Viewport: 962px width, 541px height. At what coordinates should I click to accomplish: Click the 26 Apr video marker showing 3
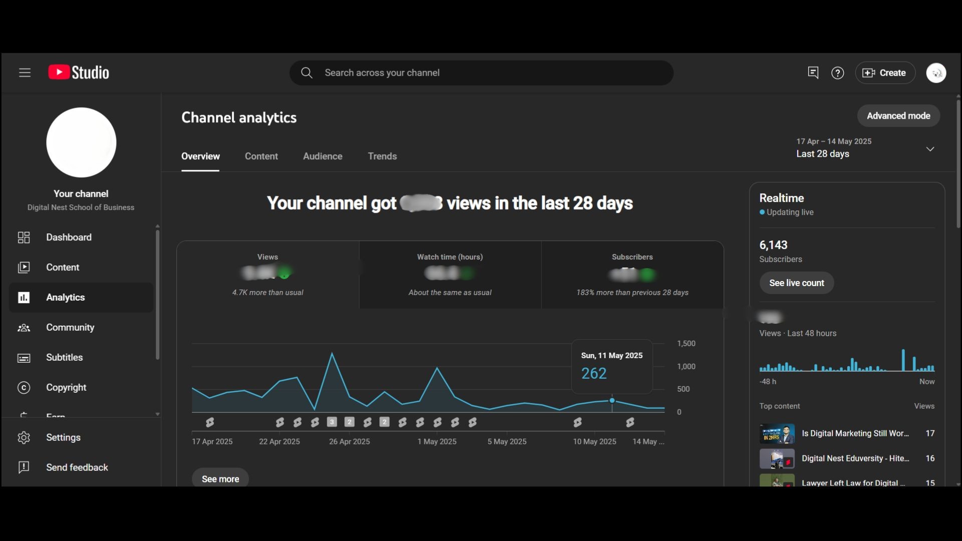pos(332,422)
